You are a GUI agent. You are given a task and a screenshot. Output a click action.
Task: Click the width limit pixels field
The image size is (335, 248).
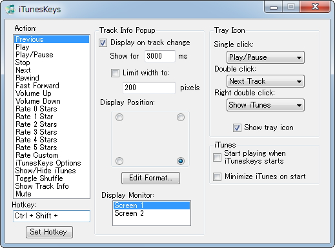149,88
